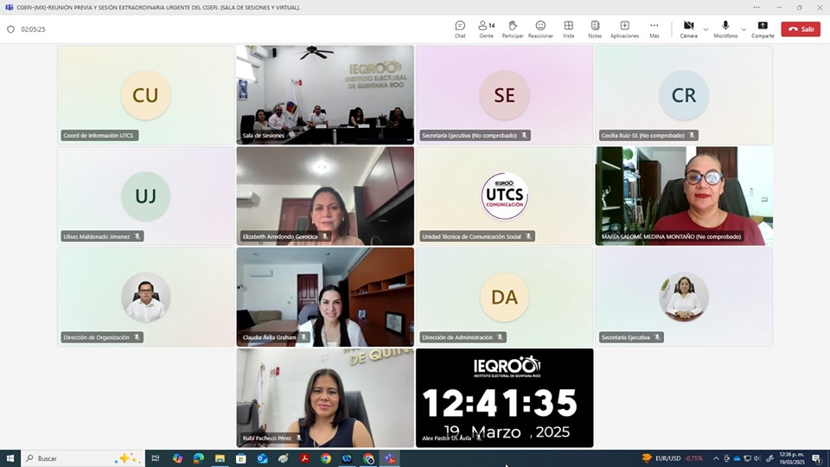Mute the Micrófono
Screen dimensions: 830x467
click(x=725, y=29)
